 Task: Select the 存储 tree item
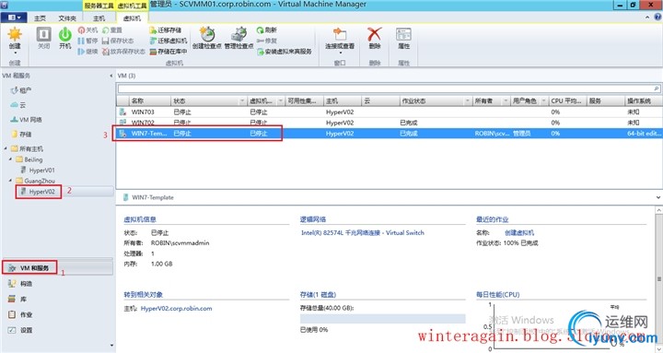pos(21,134)
